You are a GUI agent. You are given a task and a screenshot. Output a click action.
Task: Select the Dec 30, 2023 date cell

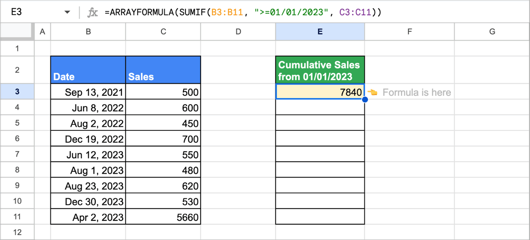(x=88, y=201)
